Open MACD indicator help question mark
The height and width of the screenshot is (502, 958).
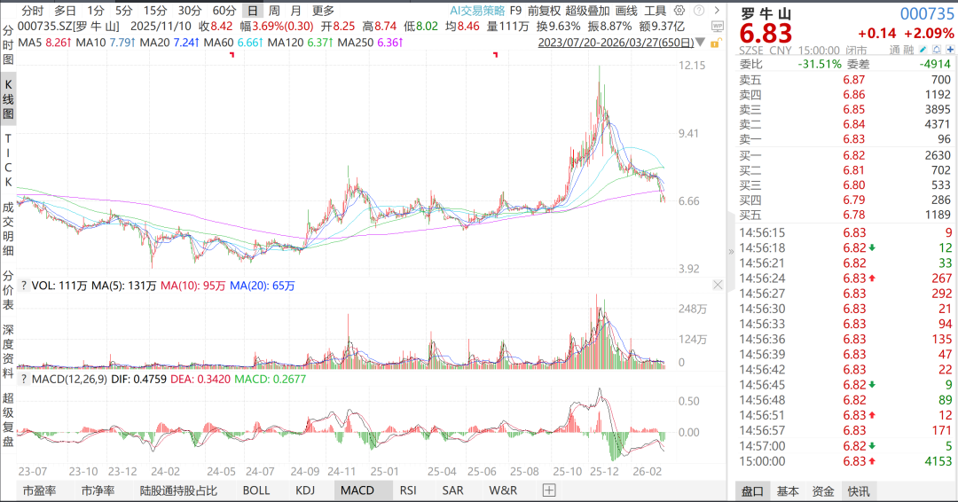point(23,380)
